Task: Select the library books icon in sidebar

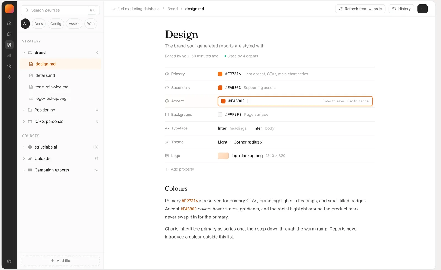Action: [9, 45]
